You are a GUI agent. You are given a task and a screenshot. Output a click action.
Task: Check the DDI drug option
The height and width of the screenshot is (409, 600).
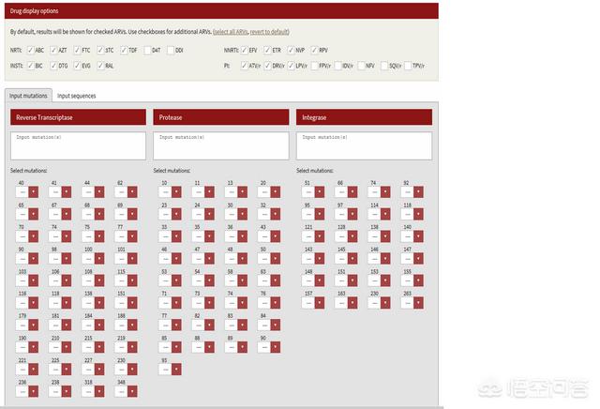171,50
